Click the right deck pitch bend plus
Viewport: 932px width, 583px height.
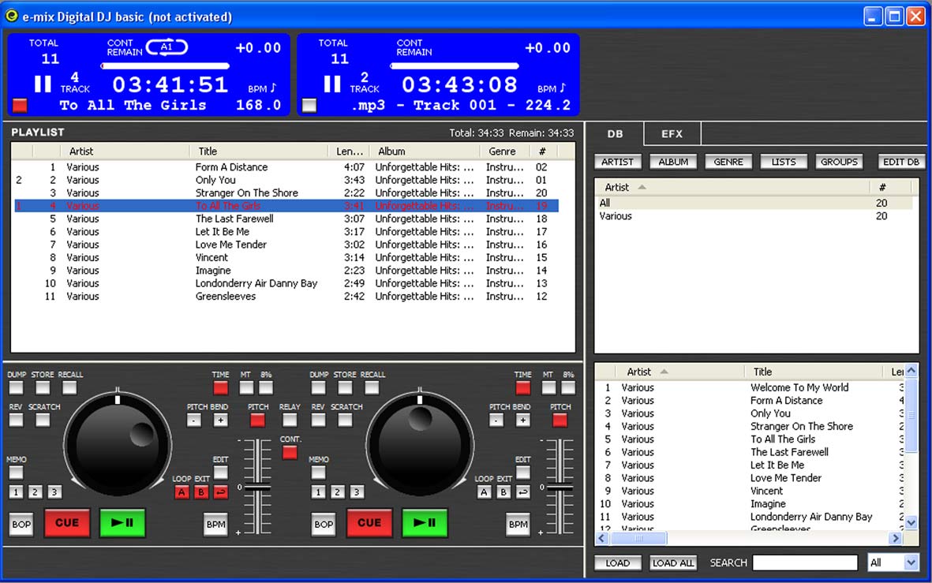(523, 420)
